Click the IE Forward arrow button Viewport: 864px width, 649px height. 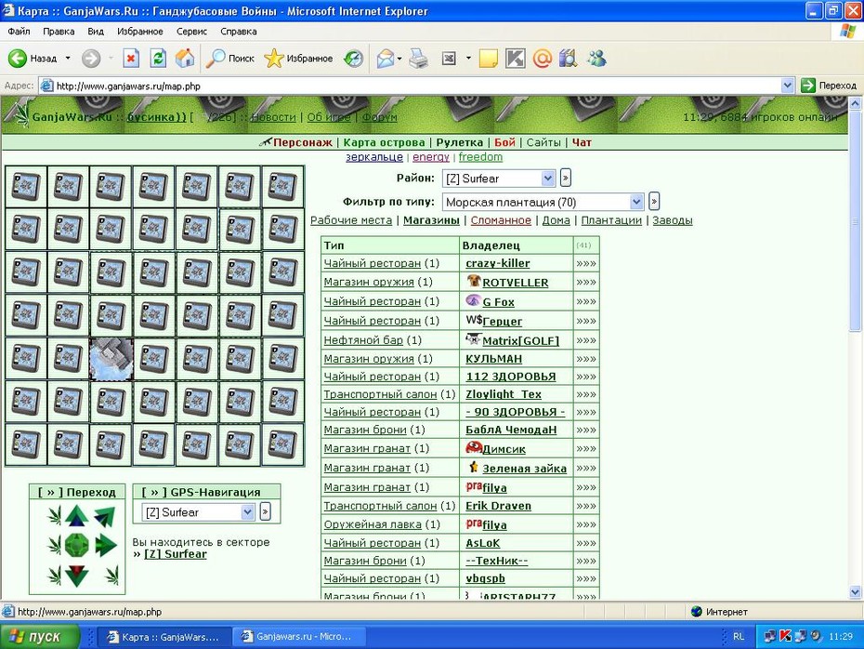(x=91, y=59)
